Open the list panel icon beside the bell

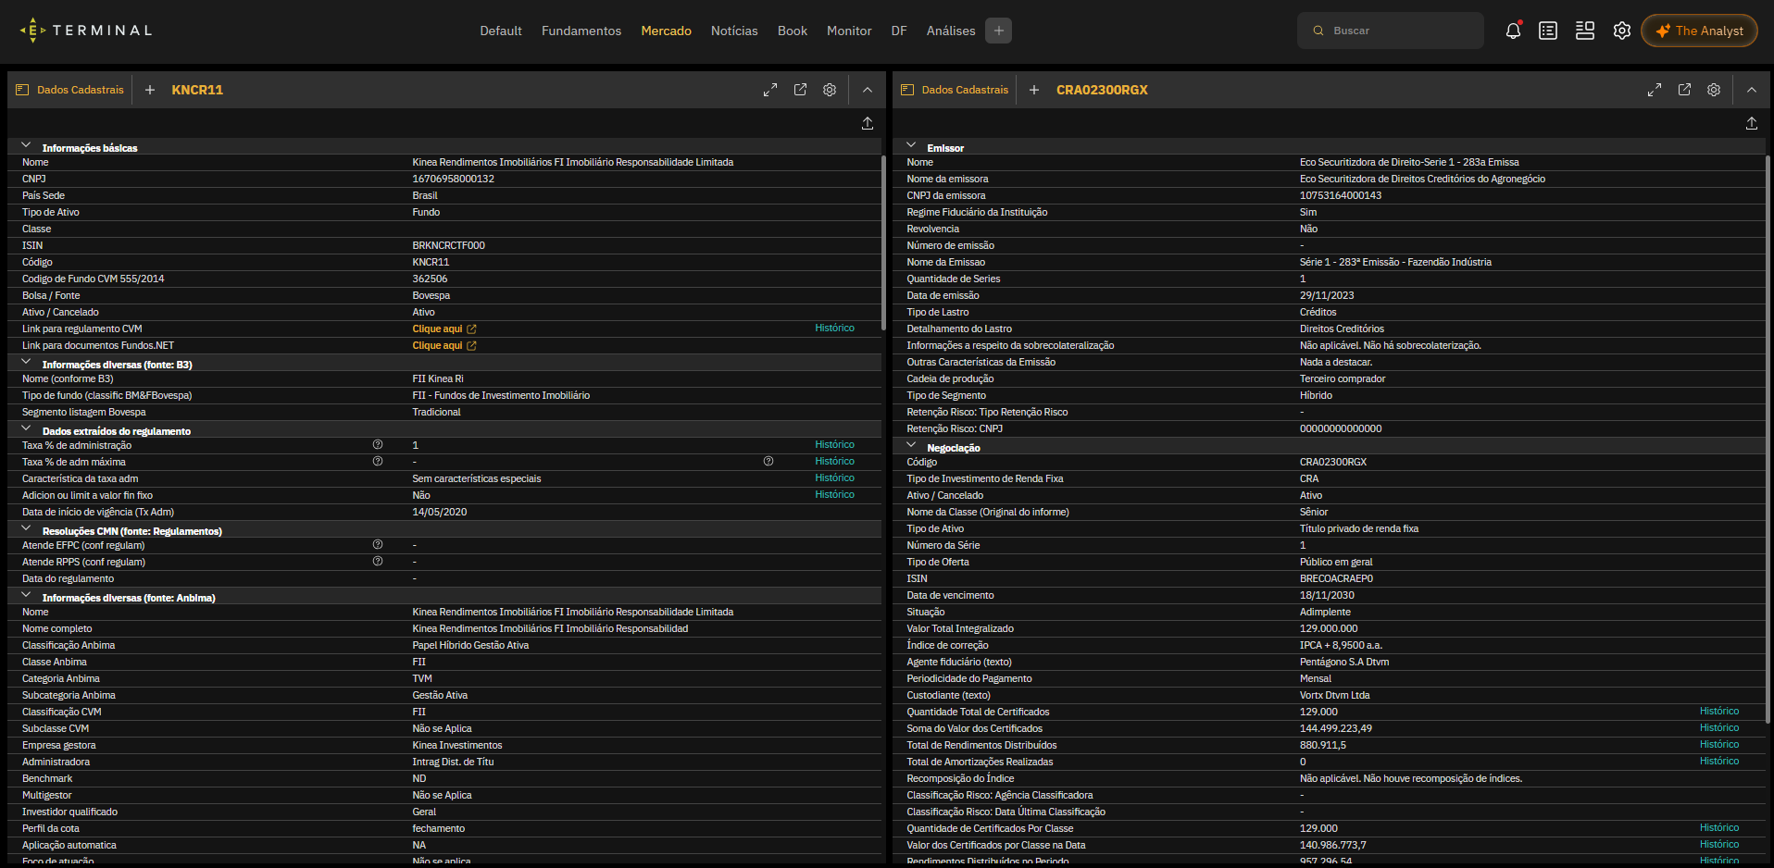1548,31
